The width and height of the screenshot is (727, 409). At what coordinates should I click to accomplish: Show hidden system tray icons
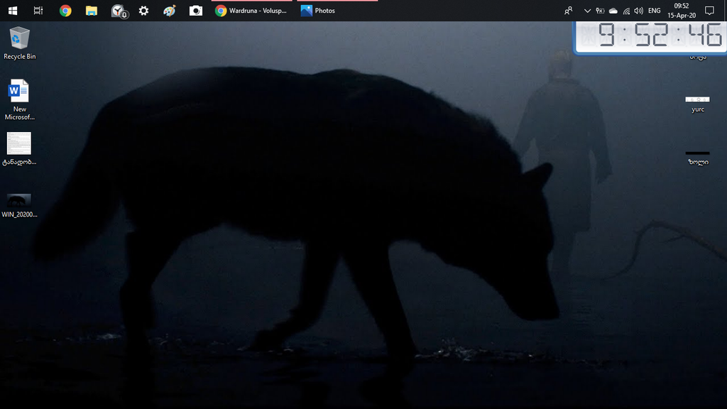click(x=587, y=10)
